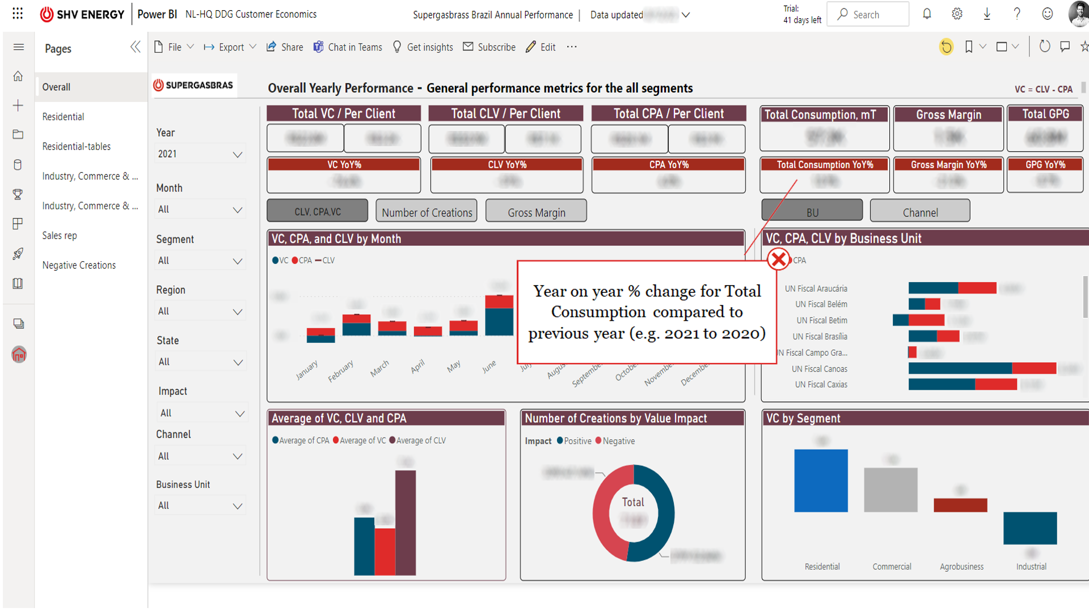Open the bookmark dropdown chevron
The width and height of the screenshot is (1089, 612).
click(982, 47)
